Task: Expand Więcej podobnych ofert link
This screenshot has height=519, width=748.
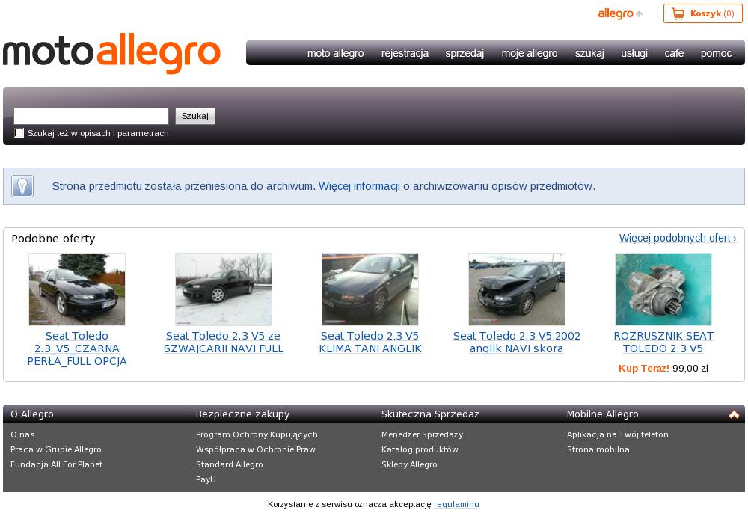Action: pos(677,238)
